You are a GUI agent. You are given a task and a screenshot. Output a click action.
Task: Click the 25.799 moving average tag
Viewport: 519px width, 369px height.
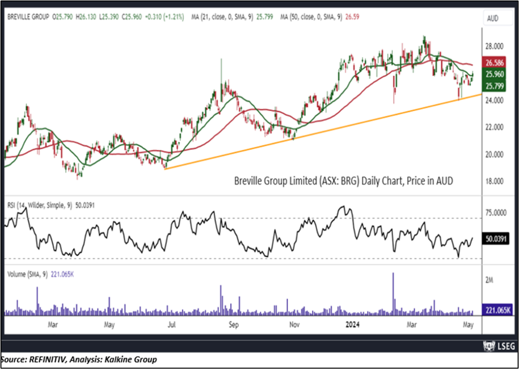(x=495, y=86)
